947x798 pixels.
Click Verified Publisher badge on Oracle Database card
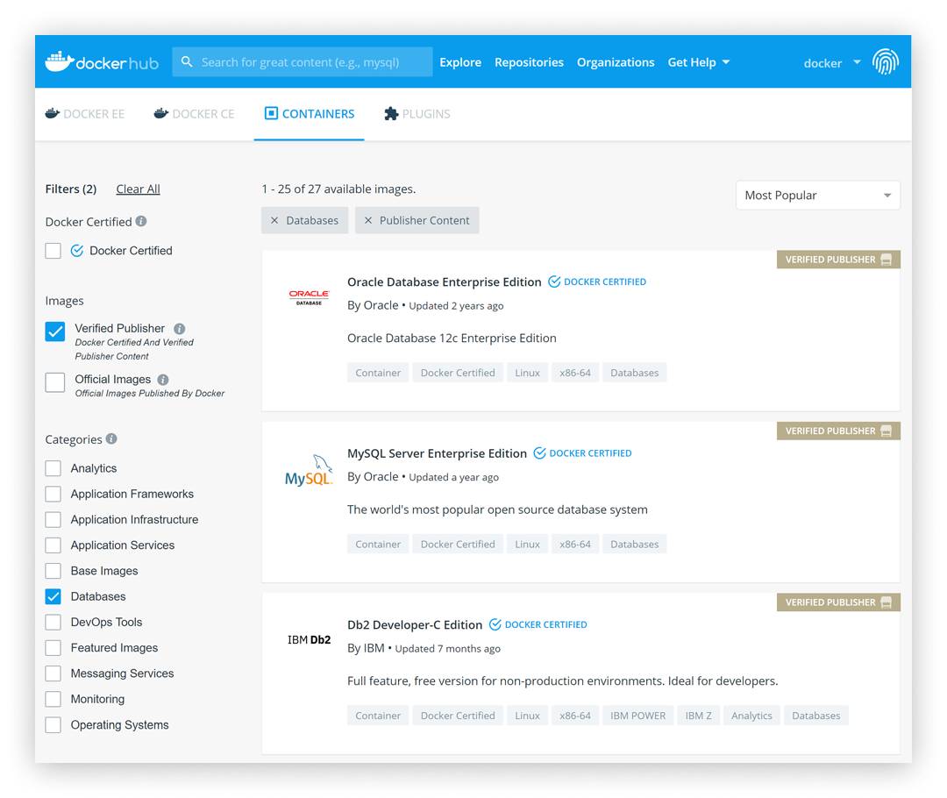point(838,260)
